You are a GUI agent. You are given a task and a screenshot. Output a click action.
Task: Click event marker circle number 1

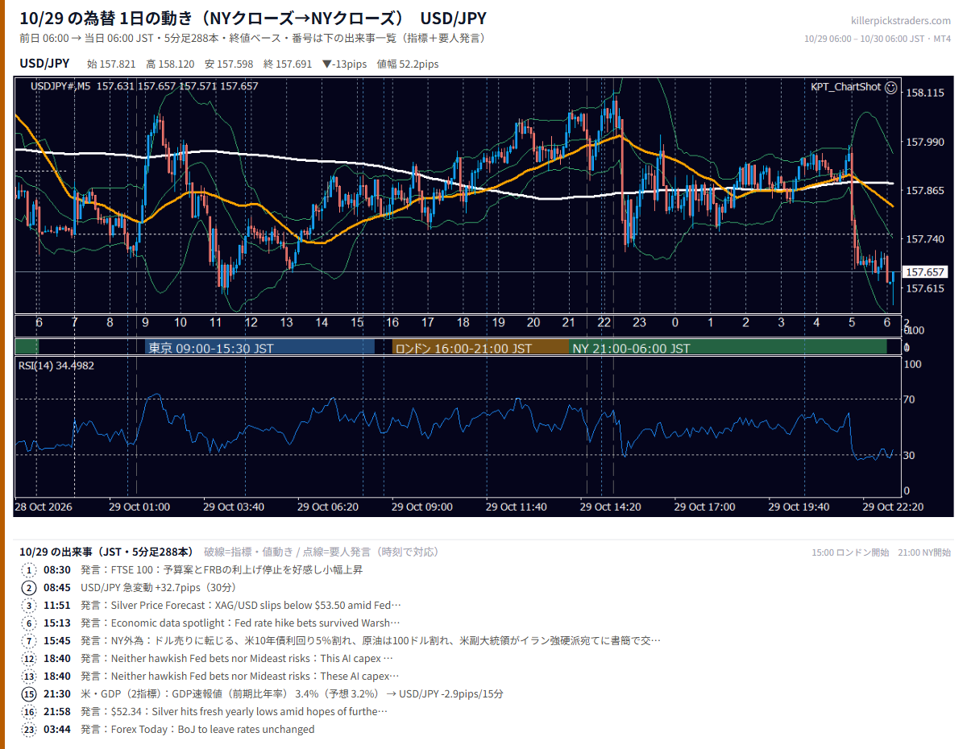pos(29,569)
